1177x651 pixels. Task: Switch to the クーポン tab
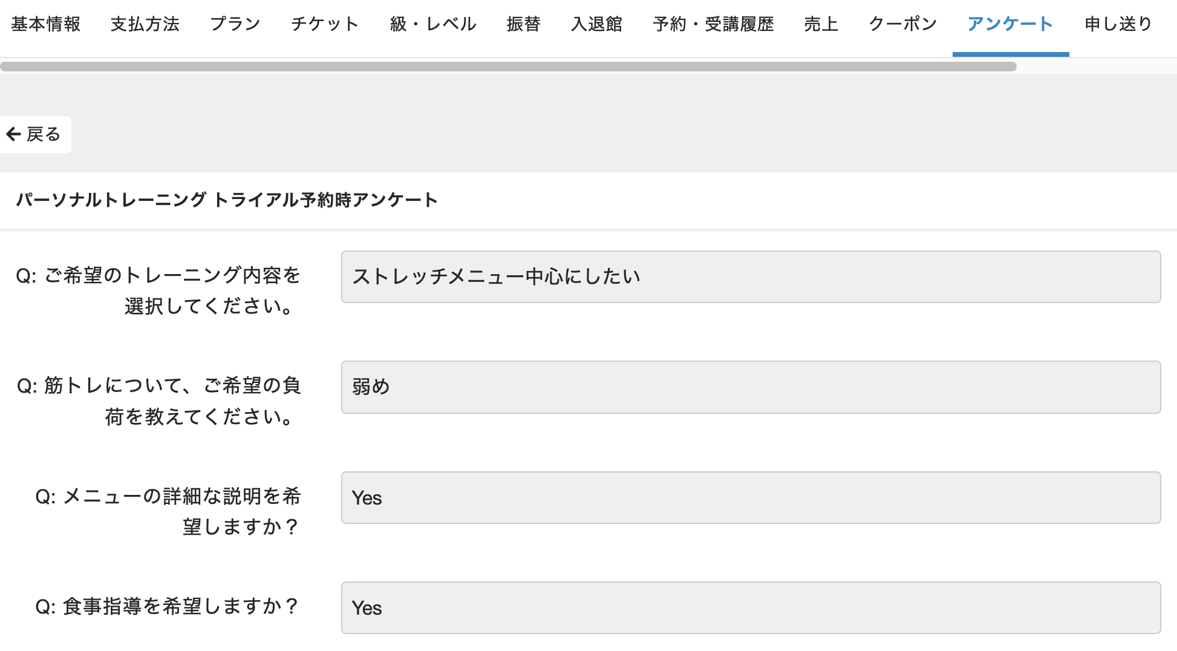pyautogui.click(x=903, y=24)
